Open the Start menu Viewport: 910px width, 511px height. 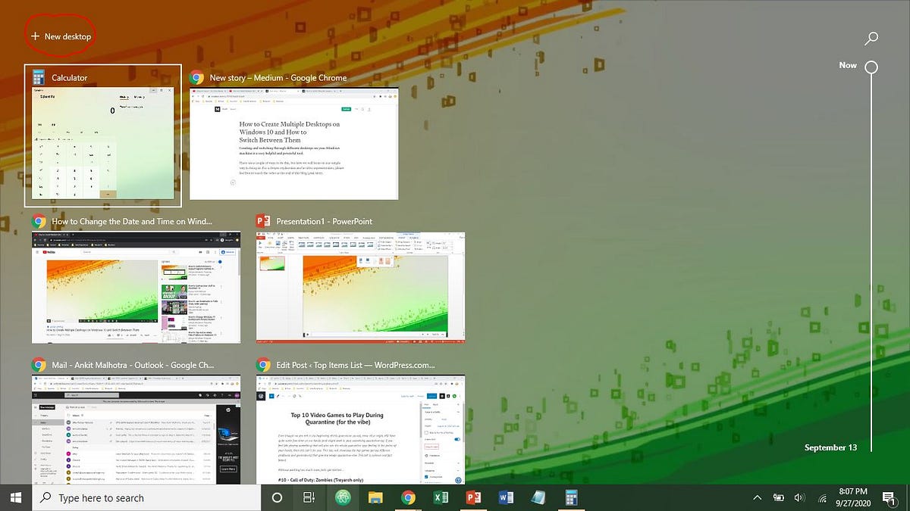[14, 497]
